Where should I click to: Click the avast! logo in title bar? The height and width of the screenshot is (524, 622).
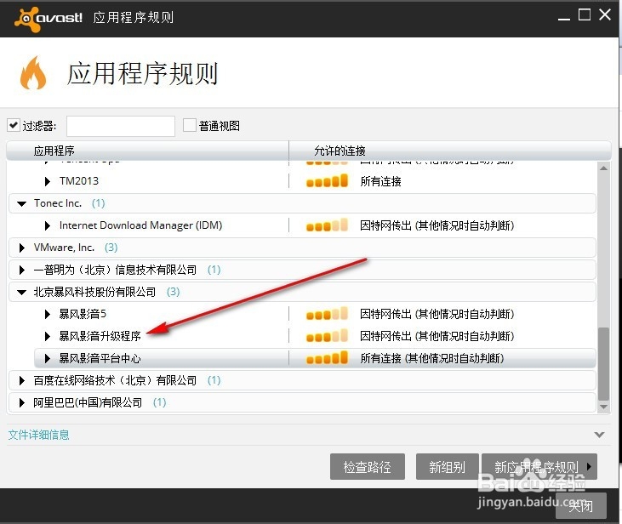[49, 18]
